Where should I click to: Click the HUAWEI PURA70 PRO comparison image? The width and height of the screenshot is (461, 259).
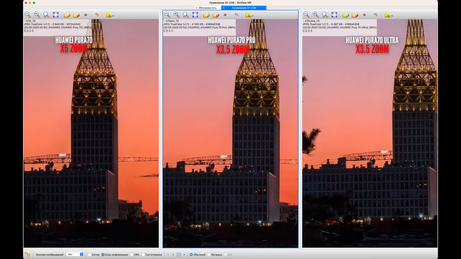pyautogui.click(x=230, y=134)
